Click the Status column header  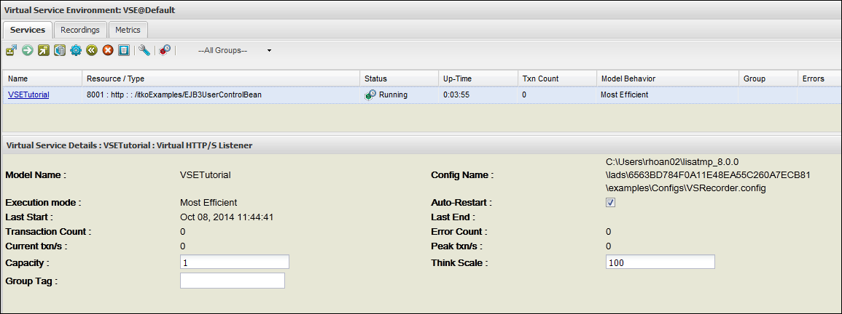pos(399,78)
